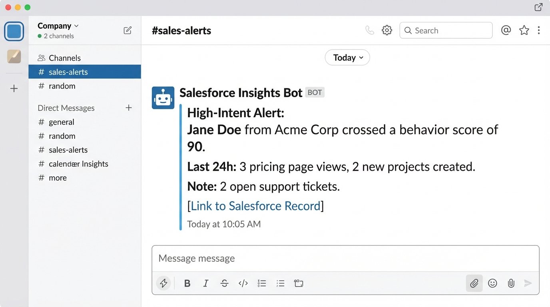Click the @ mentions icon

point(506,30)
